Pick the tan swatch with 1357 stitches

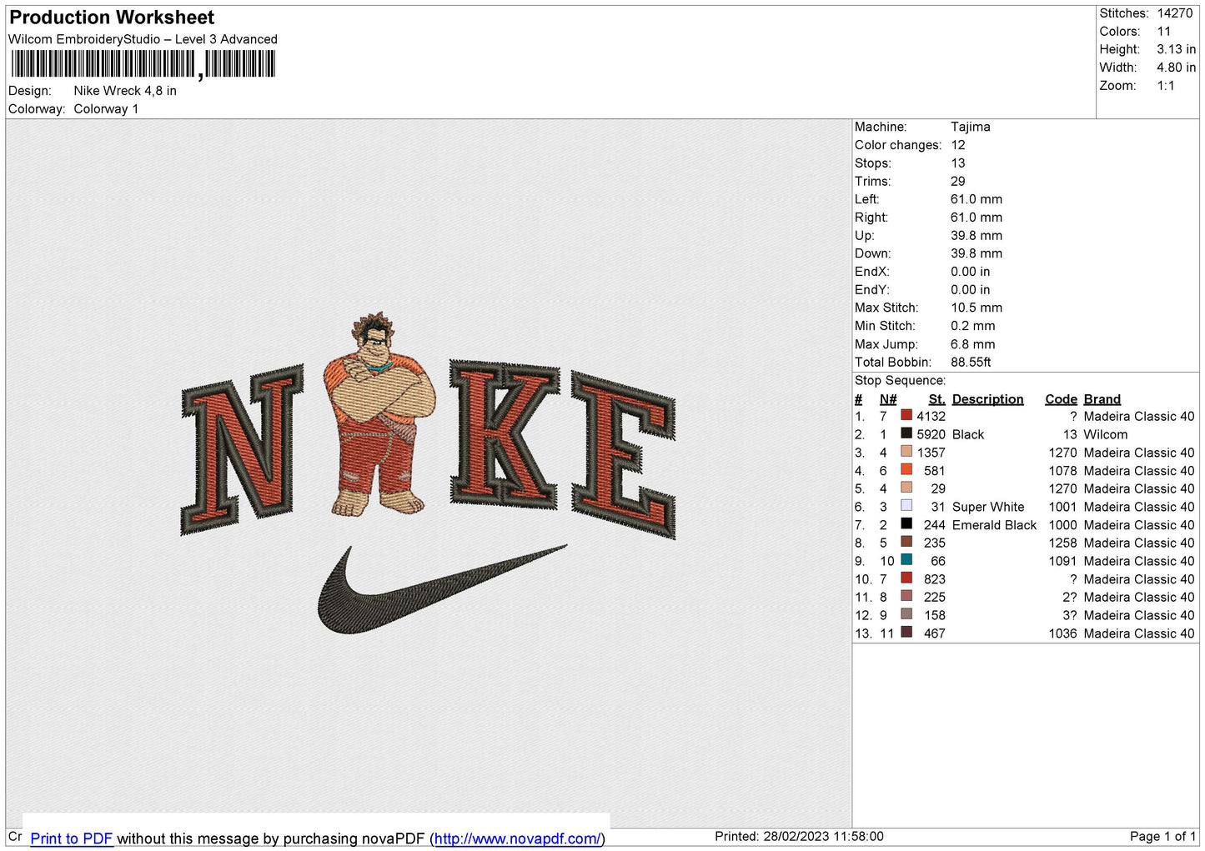[906, 452]
